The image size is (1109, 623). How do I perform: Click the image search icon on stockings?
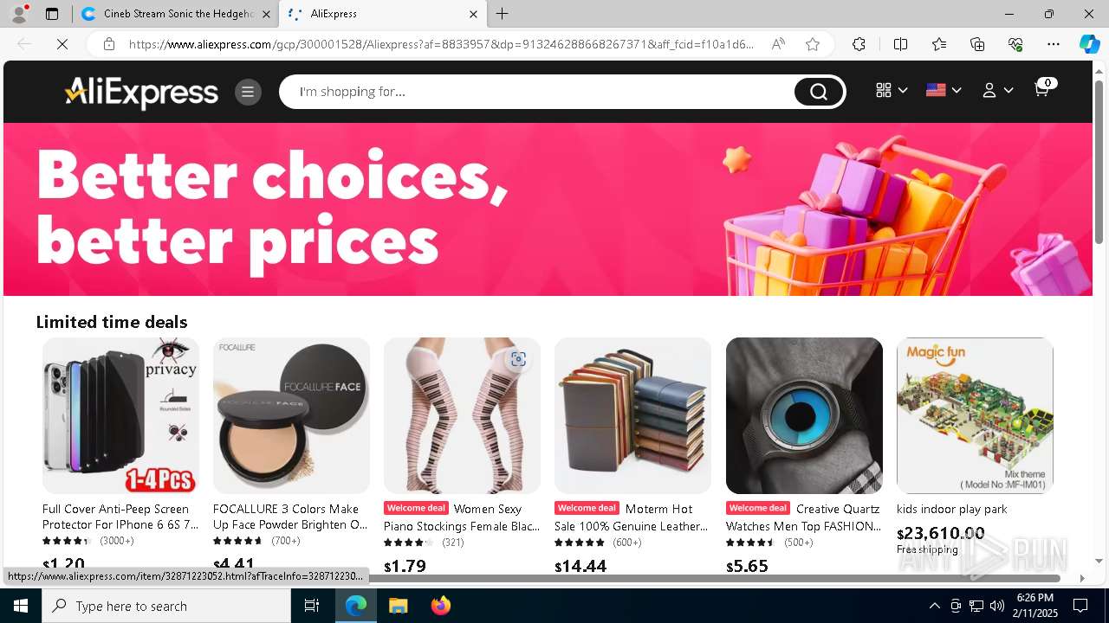518,359
